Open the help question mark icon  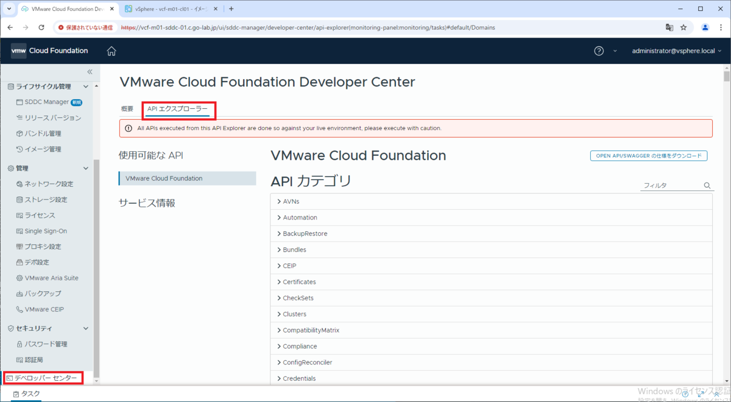pos(599,51)
